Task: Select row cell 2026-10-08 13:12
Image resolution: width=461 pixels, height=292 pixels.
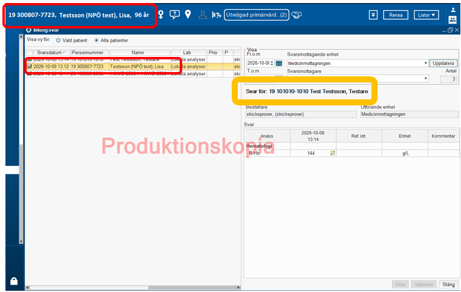Action: point(51,67)
